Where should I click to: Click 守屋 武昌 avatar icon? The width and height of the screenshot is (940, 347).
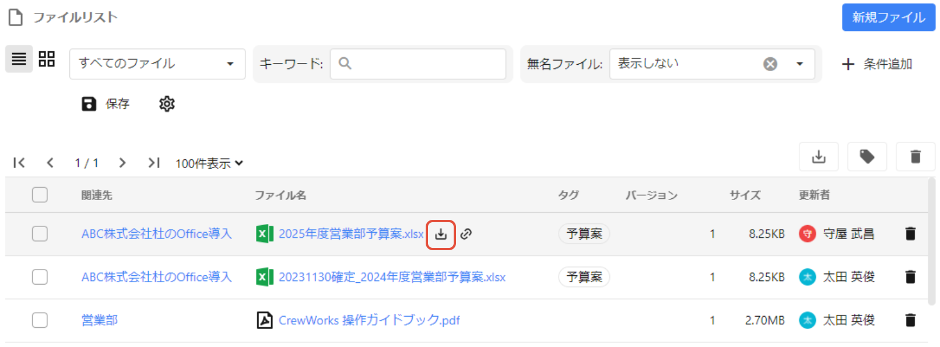point(807,234)
